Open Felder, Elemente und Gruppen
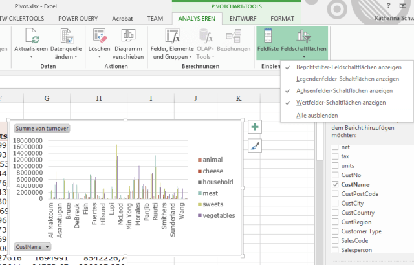 click(x=173, y=36)
